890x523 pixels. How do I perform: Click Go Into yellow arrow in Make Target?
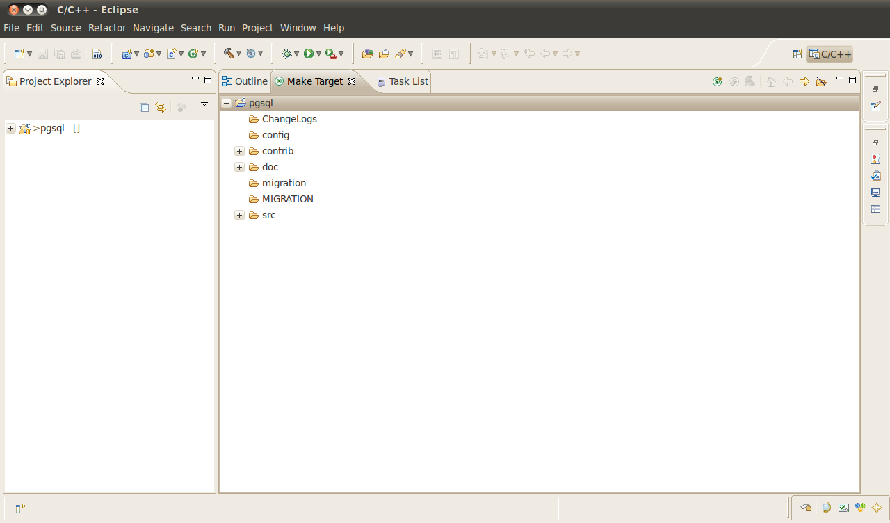[804, 81]
